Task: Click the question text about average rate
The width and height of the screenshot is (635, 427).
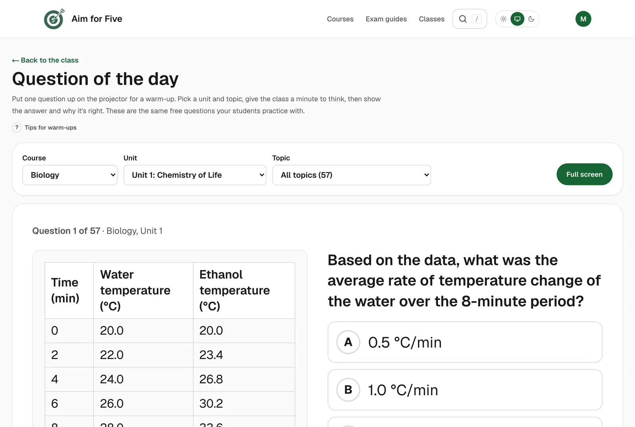Action: [x=464, y=280]
